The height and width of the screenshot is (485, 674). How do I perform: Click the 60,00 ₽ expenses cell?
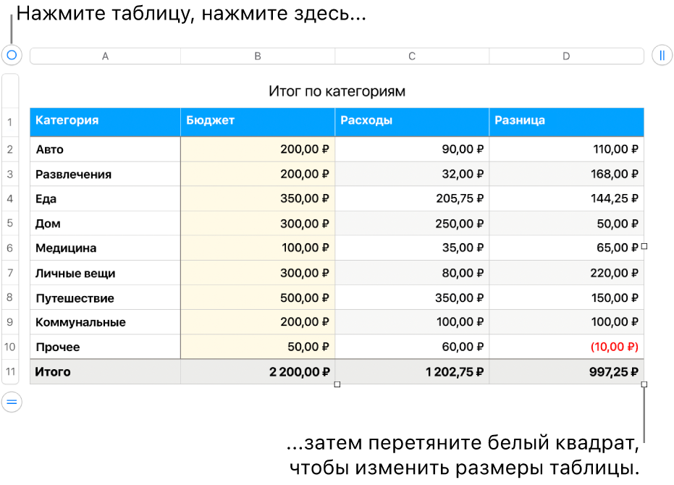(x=412, y=347)
